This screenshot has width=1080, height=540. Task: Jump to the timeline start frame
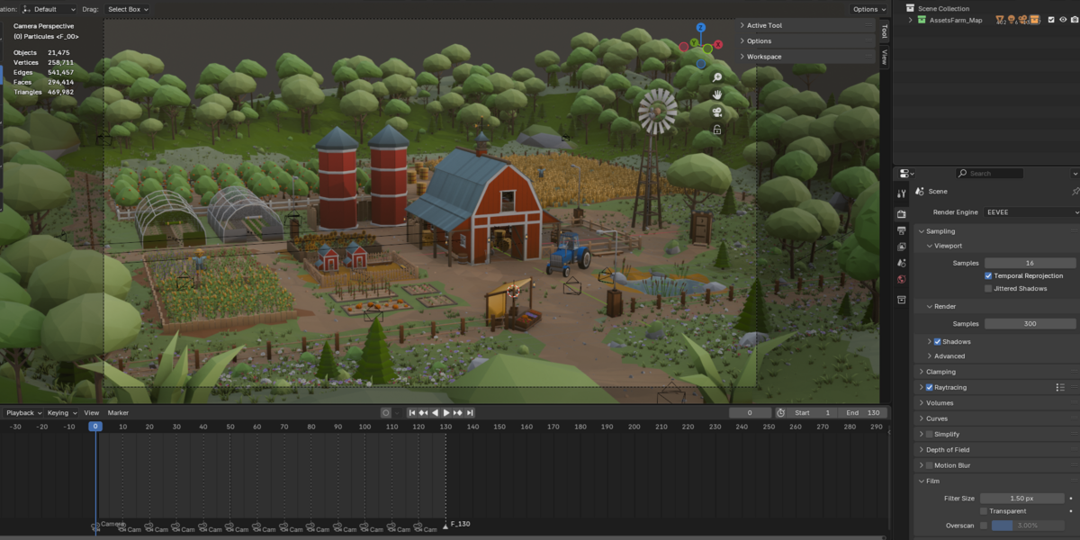pyautogui.click(x=412, y=412)
